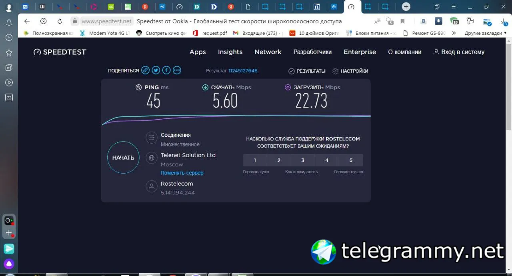Open the downloads extension icon
This screenshot has height=276, width=512.
click(x=438, y=21)
